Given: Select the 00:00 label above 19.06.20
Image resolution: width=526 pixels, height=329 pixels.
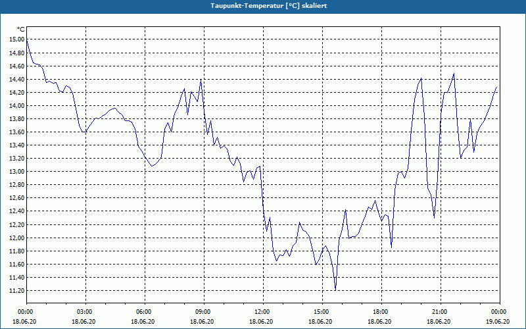Looking at the screenshot, I should click(500, 312).
